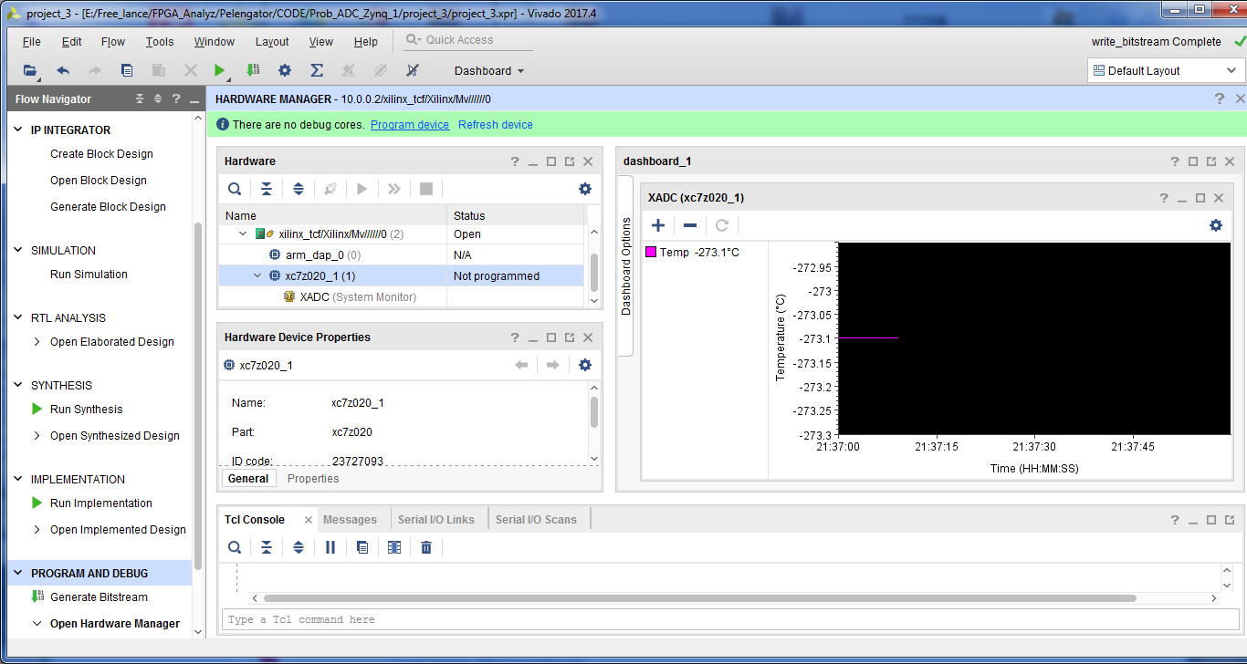Image resolution: width=1247 pixels, height=664 pixels.
Task: Open Hardware panel settings gear
Action: point(585,189)
